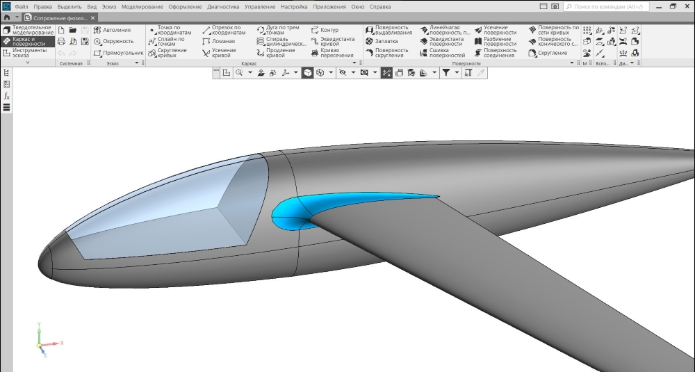Open a file with folder icon

[73, 30]
